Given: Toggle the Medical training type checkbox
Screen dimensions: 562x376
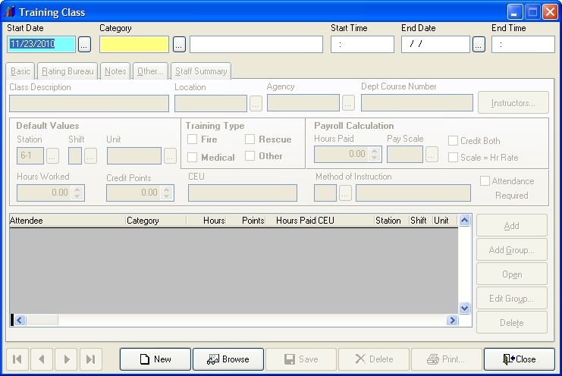Looking at the screenshot, I should [x=193, y=158].
